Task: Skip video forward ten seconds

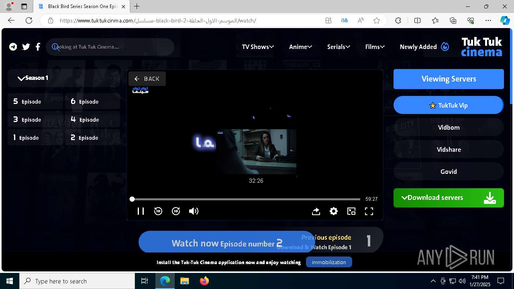Action: point(176,211)
